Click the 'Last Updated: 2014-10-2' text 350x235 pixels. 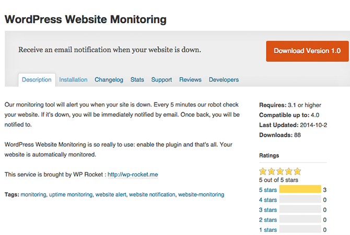tap(293, 125)
